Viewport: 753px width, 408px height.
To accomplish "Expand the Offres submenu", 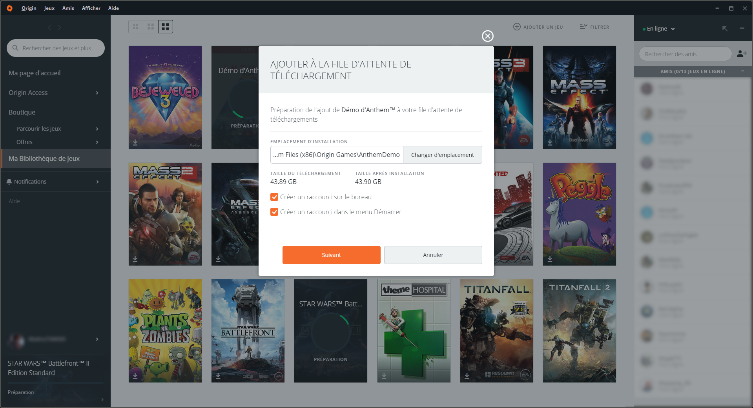I will (97, 142).
